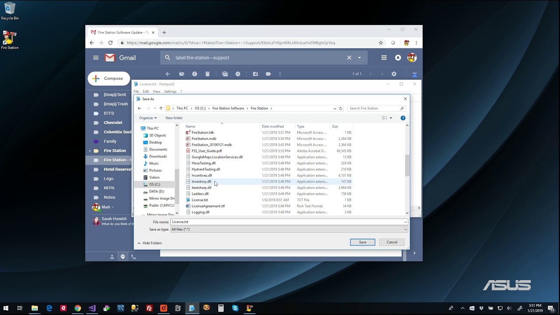The image size is (560, 315).
Task: Click File name input field
Action: click(x=287, y=222)
